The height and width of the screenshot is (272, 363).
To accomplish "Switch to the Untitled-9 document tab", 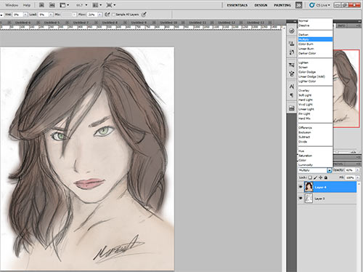I will [x=139, y=23].
